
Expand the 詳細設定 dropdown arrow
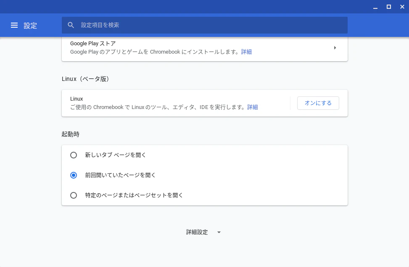[x=219, y=232]
